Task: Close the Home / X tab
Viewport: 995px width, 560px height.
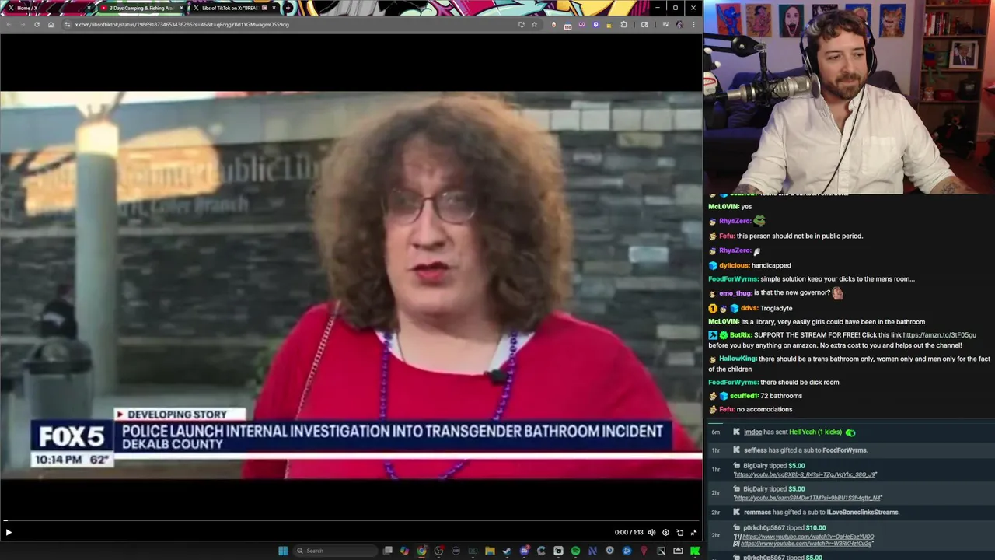Action: (x=89, y=8)
